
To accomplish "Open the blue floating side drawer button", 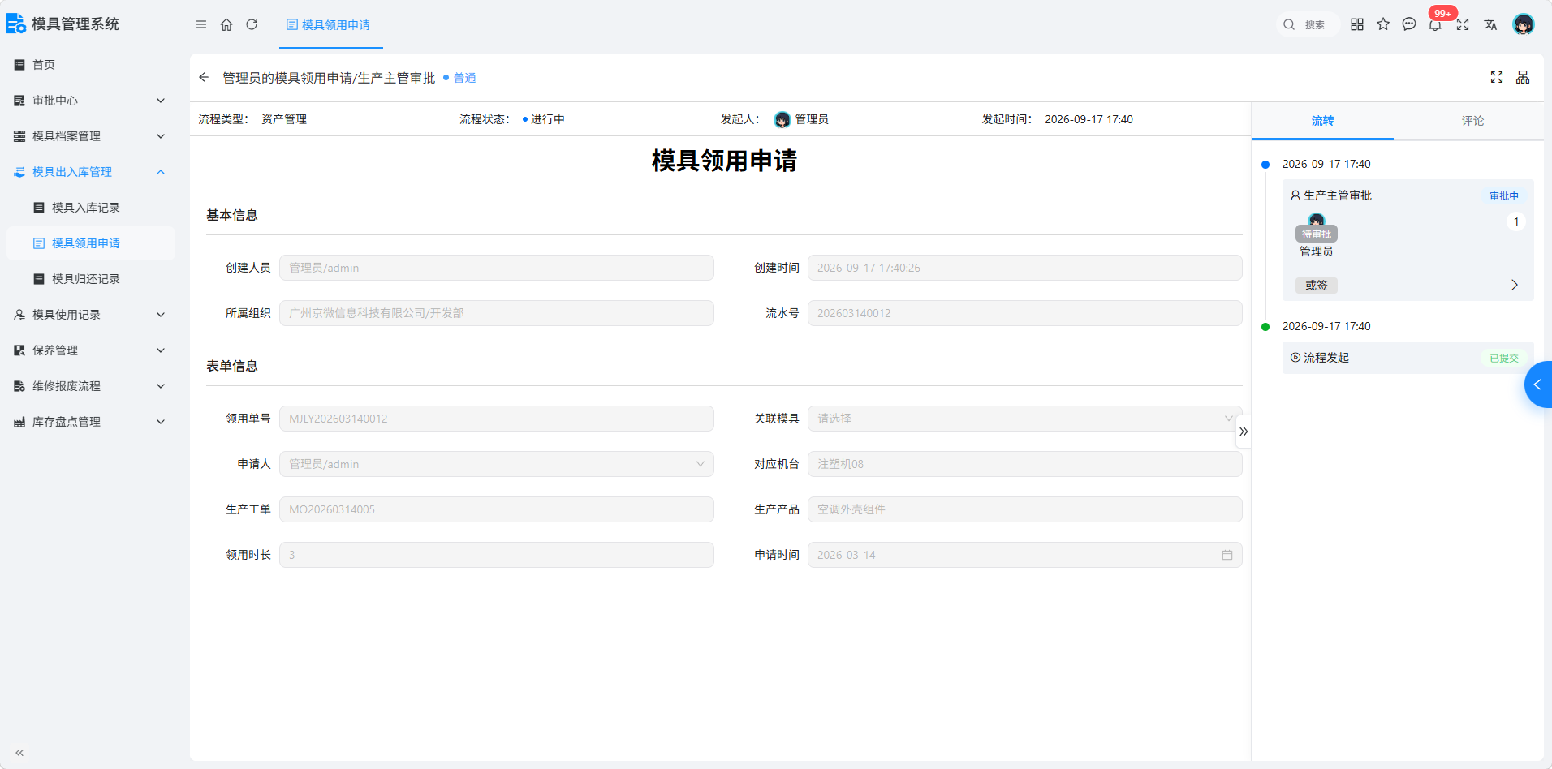I will (1538, 384).
